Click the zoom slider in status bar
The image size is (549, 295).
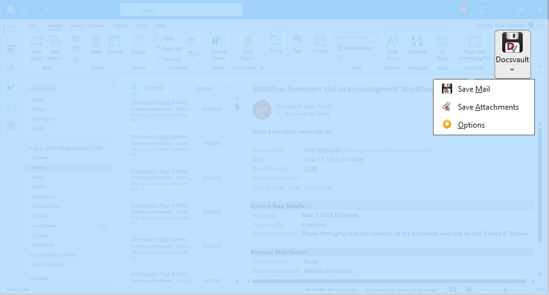[505, 289]
